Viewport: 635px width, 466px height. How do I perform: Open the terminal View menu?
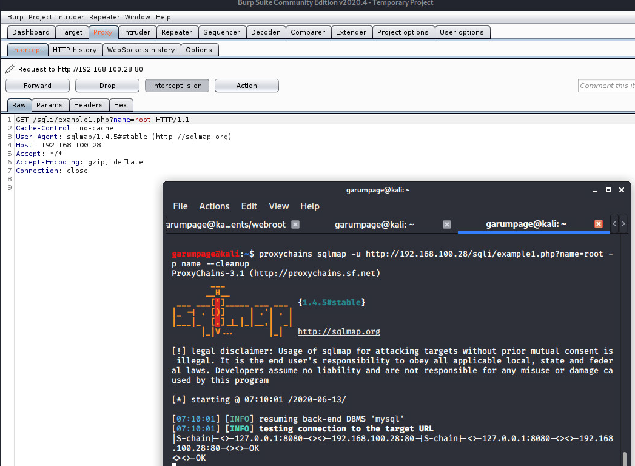pos(278,206)
